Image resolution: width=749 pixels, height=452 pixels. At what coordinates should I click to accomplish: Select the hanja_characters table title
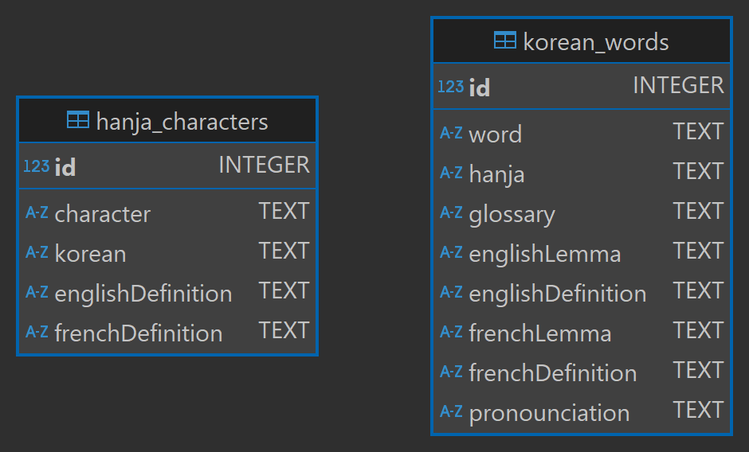182,122
